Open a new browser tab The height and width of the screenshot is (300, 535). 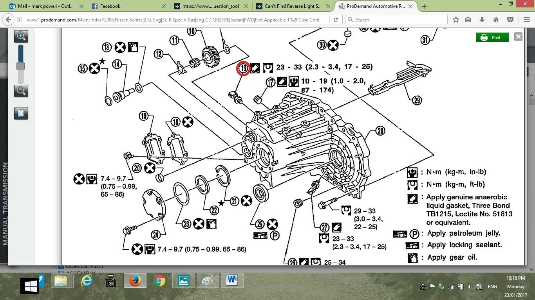[424, 6]
